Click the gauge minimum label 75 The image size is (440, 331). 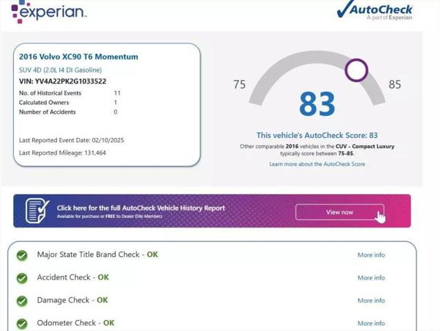coord(239,84)
